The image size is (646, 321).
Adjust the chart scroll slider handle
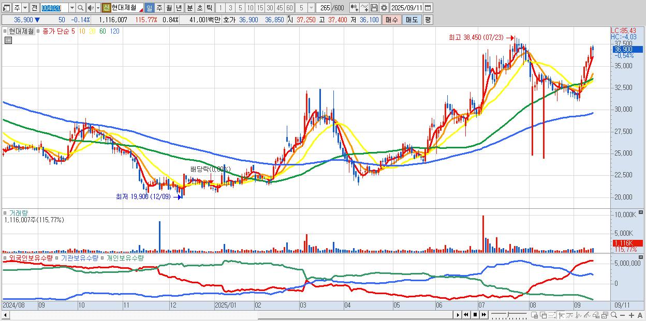pyautogui.click(x=508, y=314)
